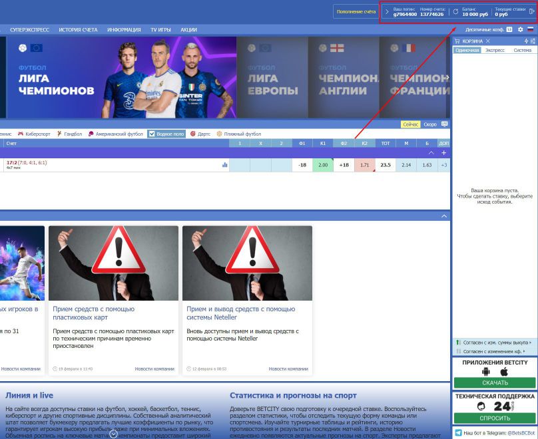Screen dimensions: 538x439
Task: Click the lightning quick-bet icon in Корзина
Action: (526, 41)
